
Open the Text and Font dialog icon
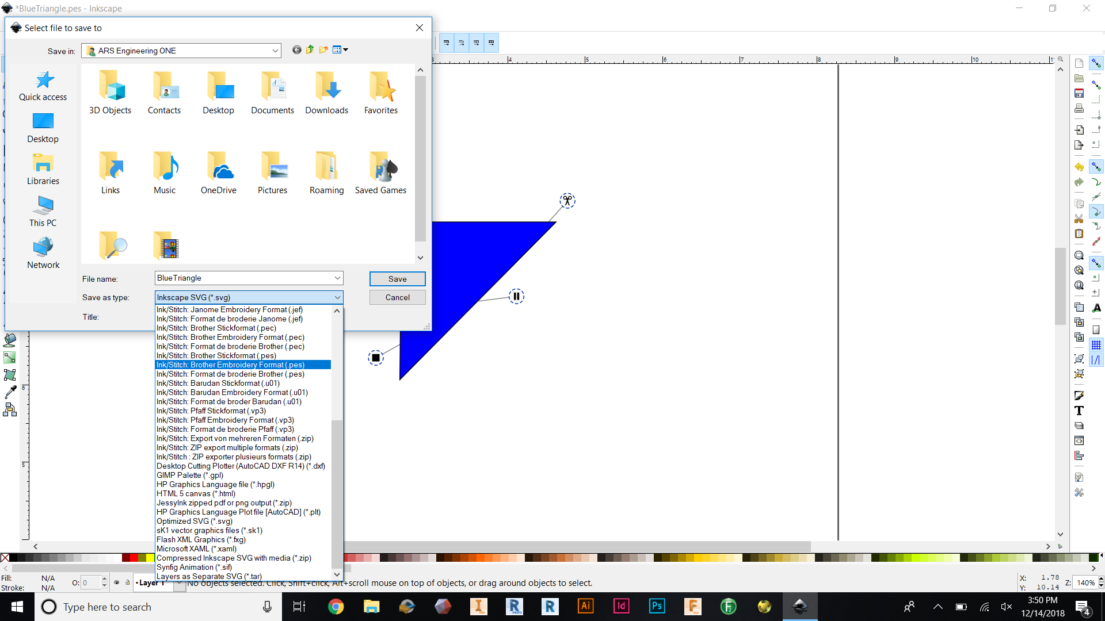click(x=1079, y=411)
